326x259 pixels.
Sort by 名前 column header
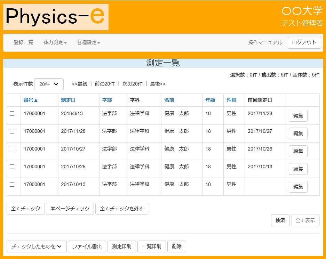[169, 100]
